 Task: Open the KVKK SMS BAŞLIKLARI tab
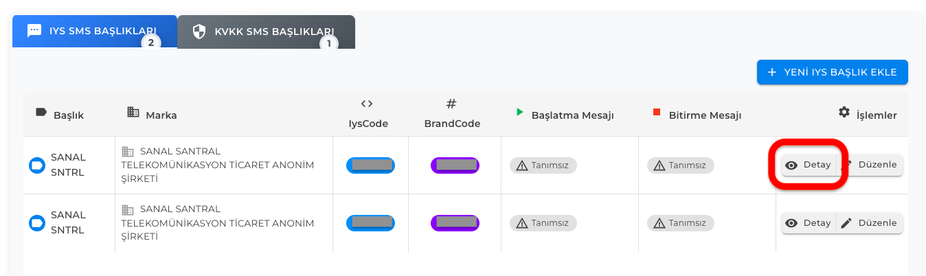(266, 32)
